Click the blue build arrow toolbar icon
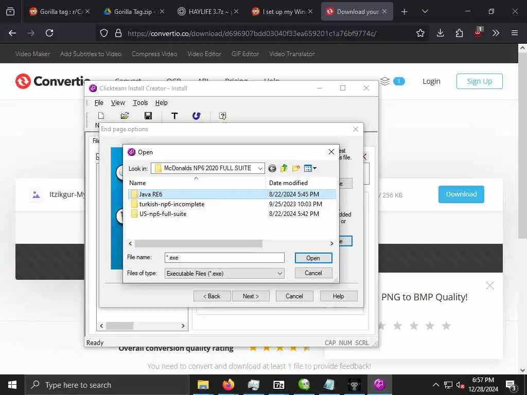The image size is (527, 395). click(x=196, y=116)
